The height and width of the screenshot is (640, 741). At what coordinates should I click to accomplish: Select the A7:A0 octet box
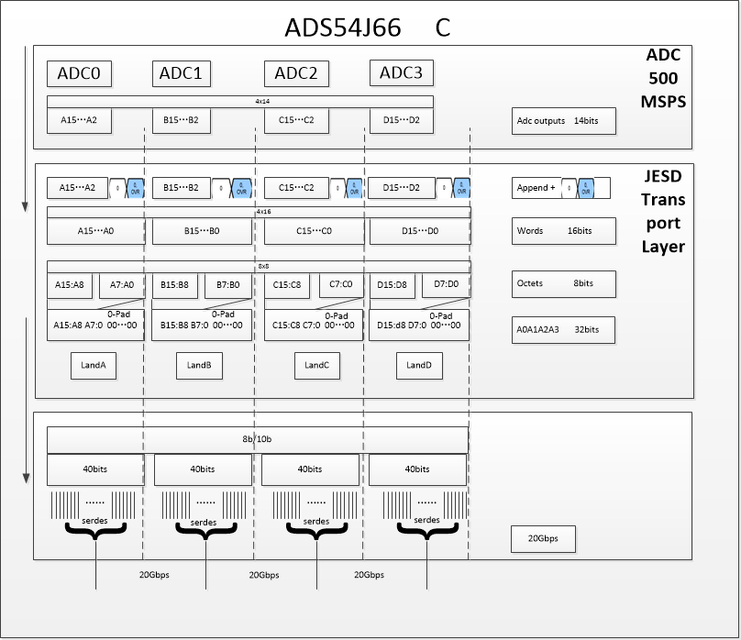pos(122,285)
